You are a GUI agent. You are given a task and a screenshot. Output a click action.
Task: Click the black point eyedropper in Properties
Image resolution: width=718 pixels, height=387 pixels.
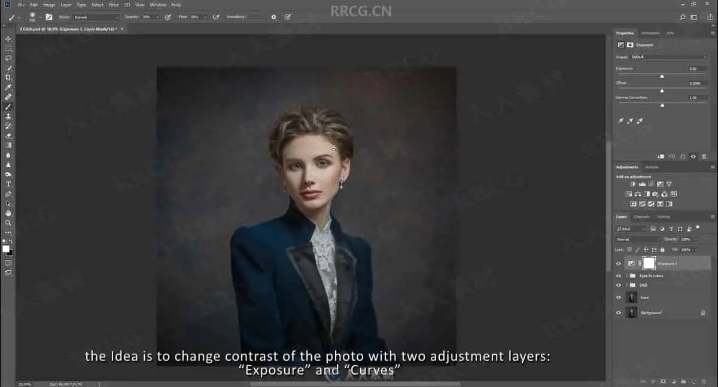620,121
